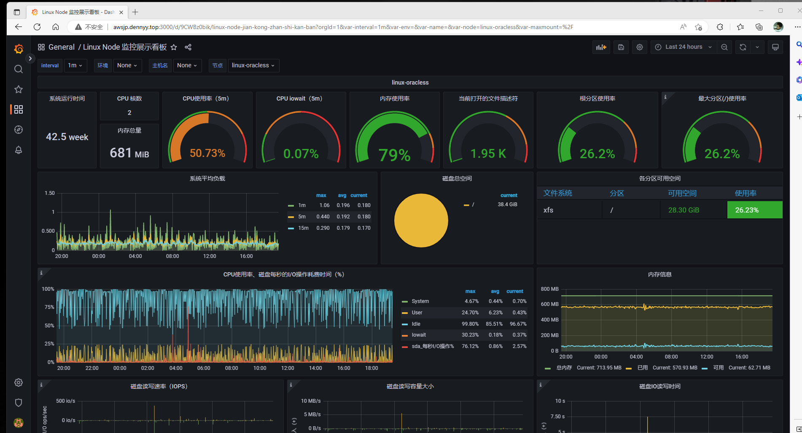The height and width of the screenshot is (433, 802).
Task: Open the Alerting bell icon
Action: point(19,150)
